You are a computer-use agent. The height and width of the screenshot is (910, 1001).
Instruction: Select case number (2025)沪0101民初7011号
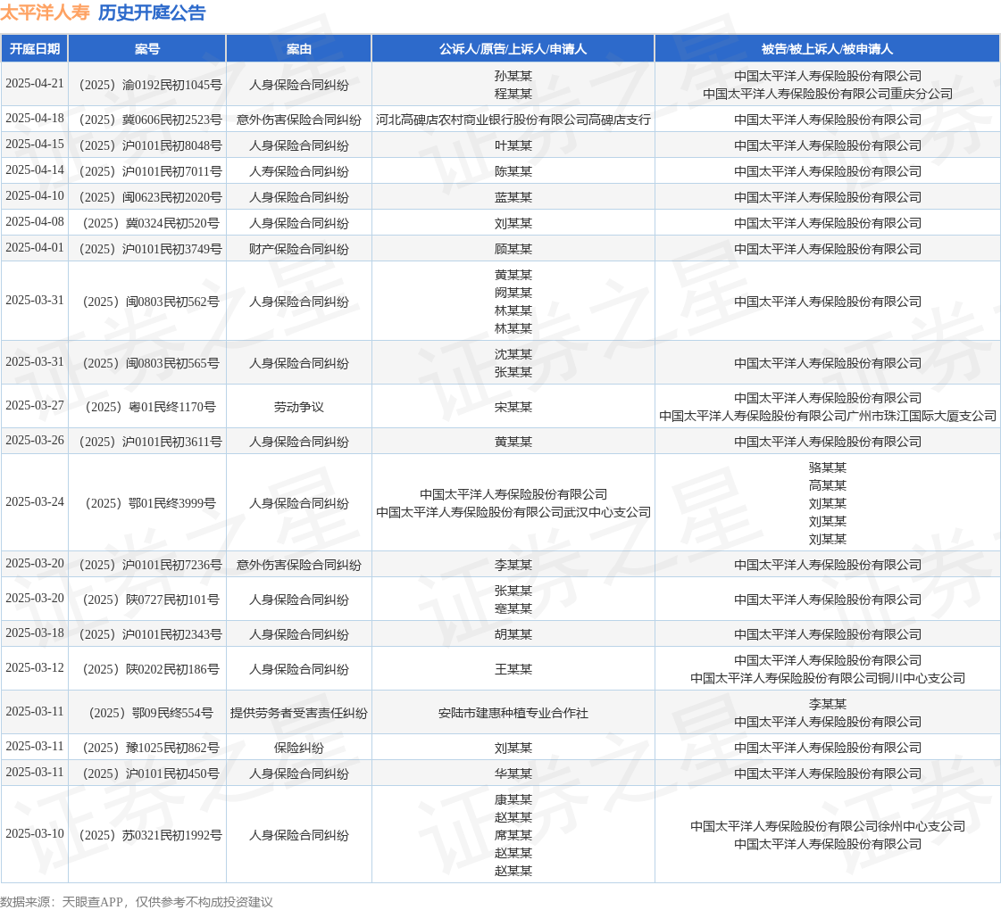click(150, 171)
